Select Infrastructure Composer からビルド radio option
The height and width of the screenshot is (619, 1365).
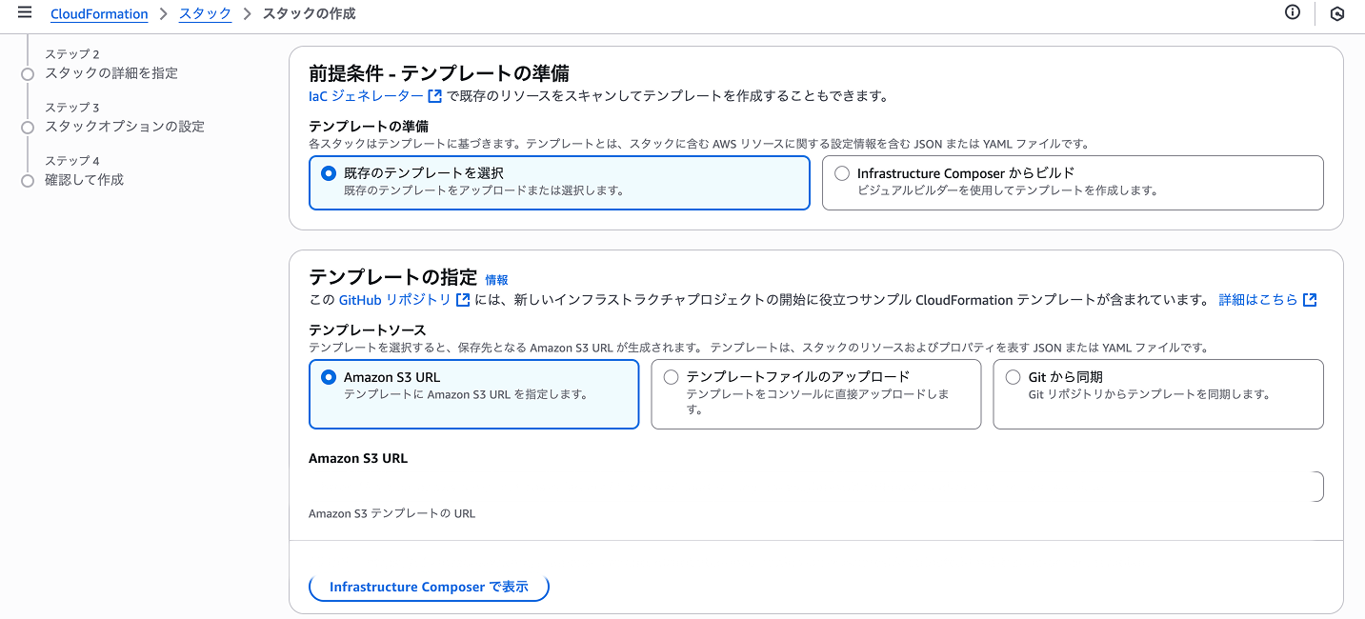pyautogui.click(x=1073, y=182)
